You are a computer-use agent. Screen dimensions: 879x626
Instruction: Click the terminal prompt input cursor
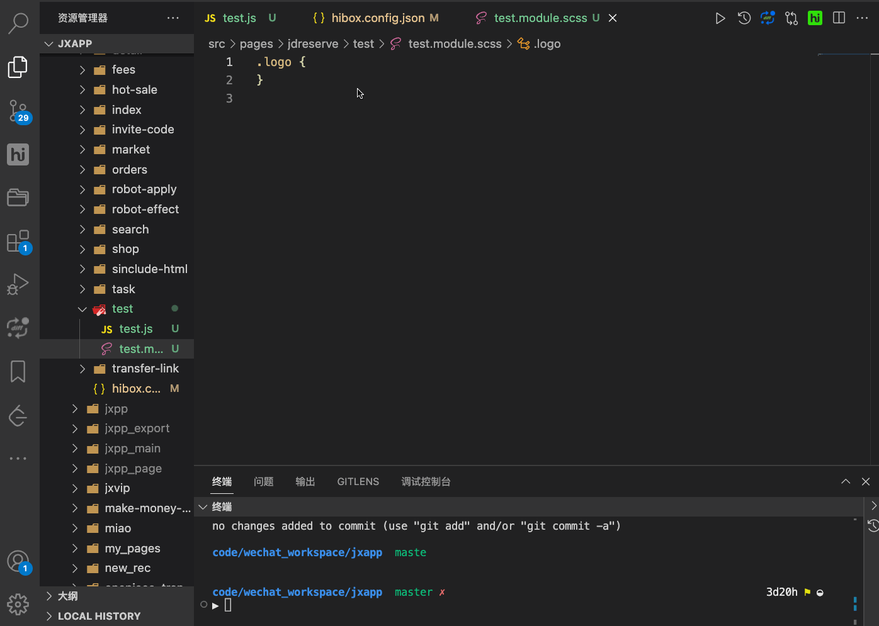coord(228,605)
